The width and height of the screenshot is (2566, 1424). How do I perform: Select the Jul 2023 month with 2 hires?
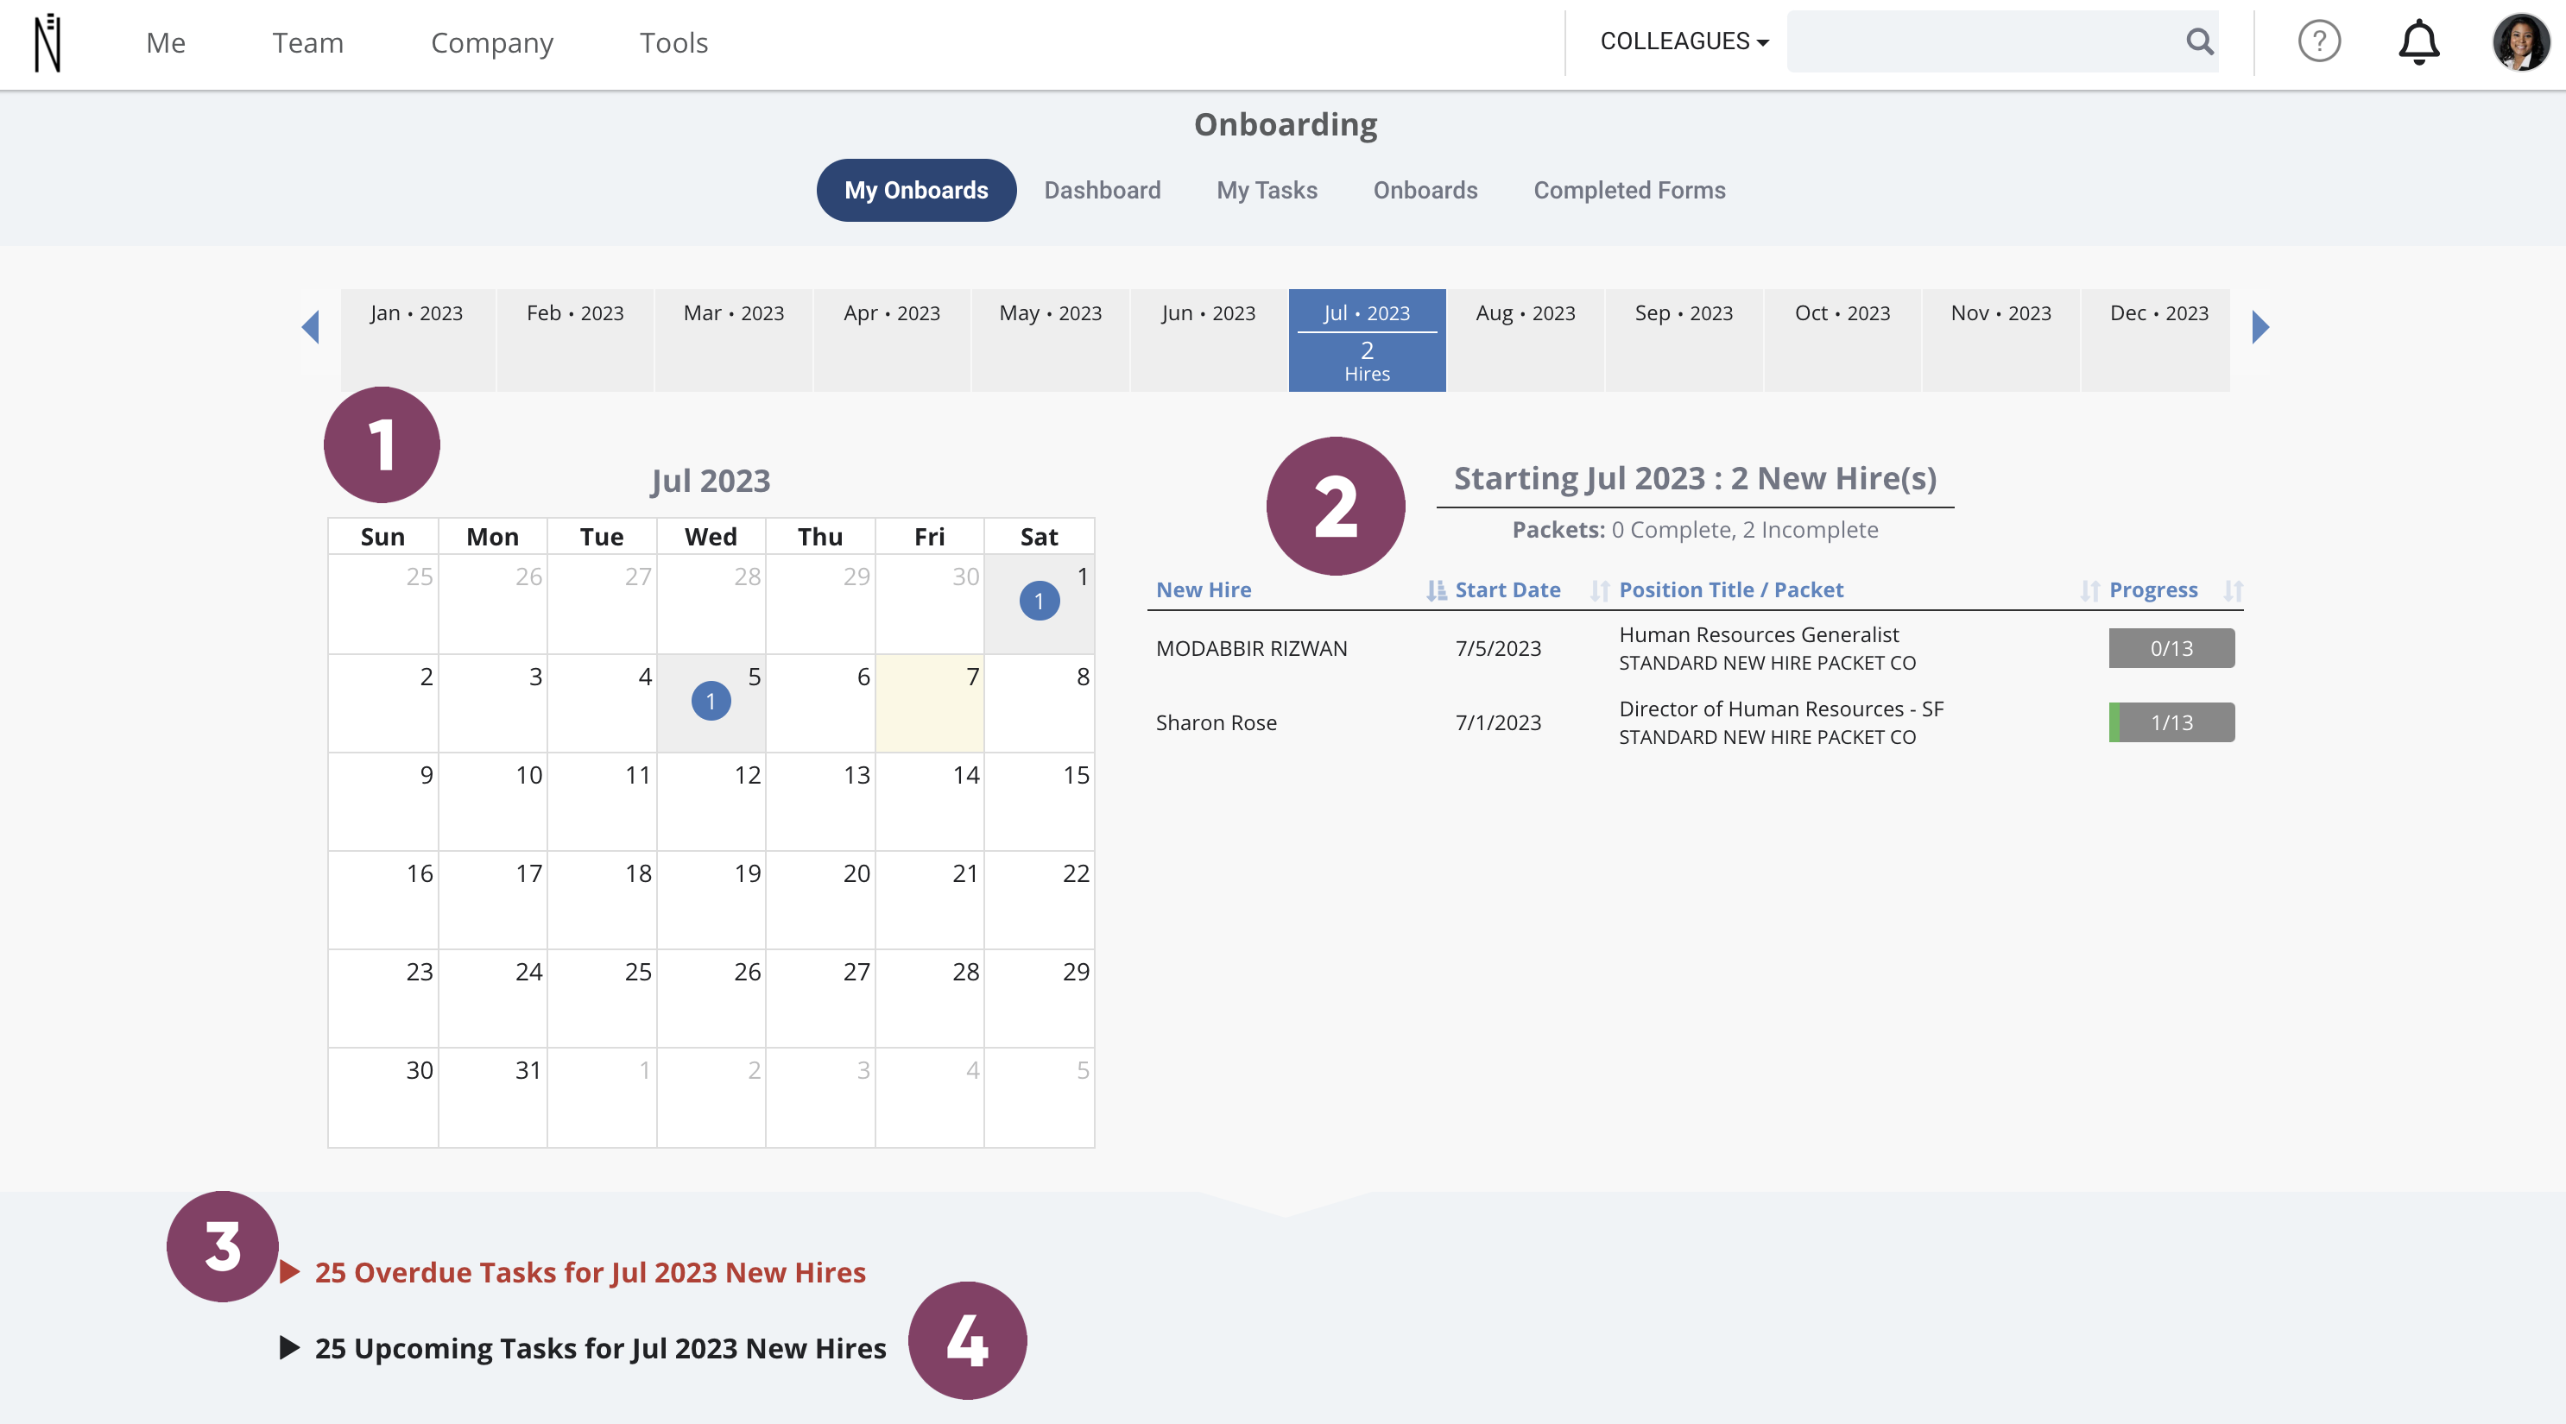tap(1367, 339)
